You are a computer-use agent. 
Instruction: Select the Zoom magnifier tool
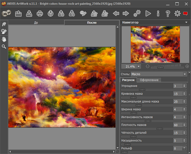coord(4,46)
